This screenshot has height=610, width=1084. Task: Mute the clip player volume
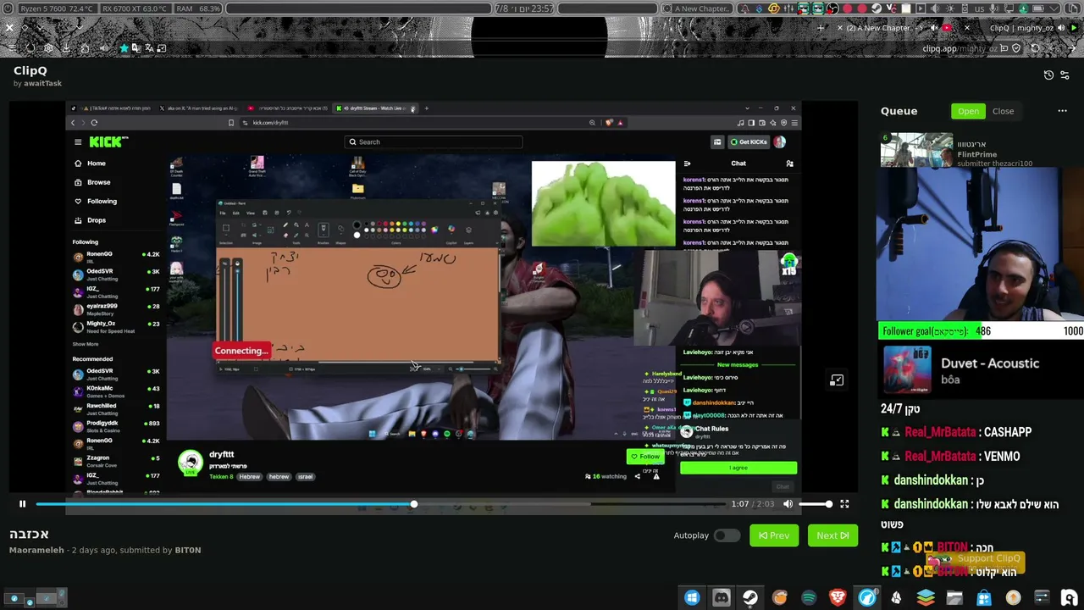click(788, 504)
